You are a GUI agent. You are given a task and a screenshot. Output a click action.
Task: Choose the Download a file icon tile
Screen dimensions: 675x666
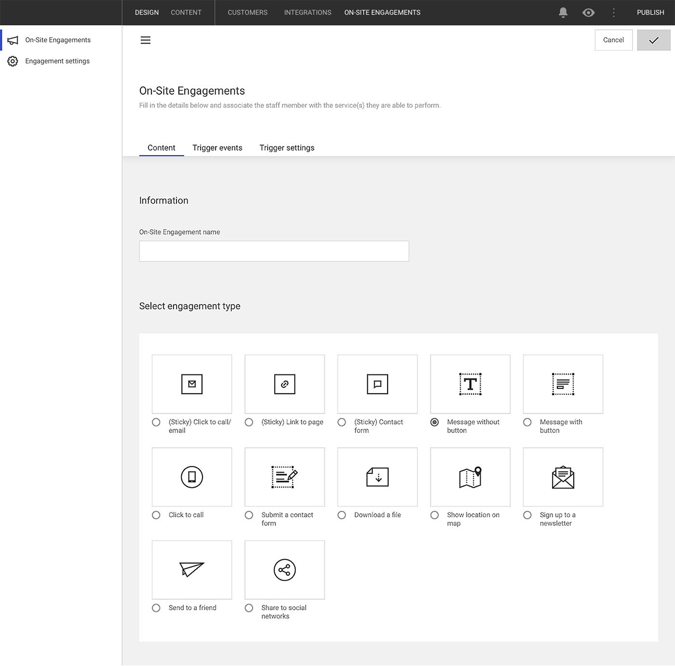377,477
